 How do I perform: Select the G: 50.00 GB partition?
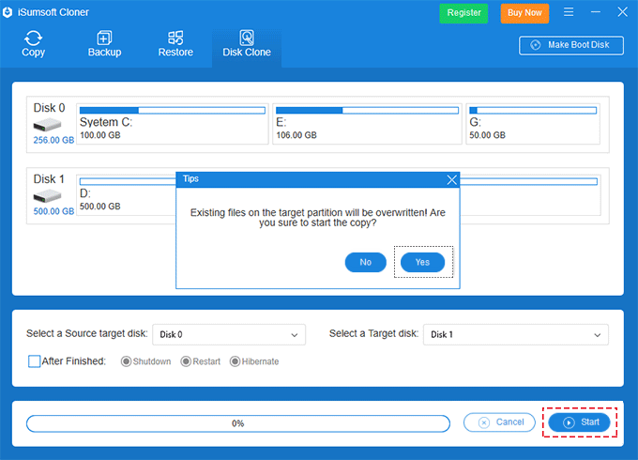(533, 124)
